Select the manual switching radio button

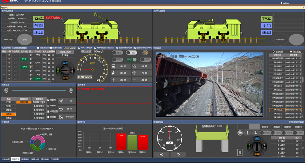(x=273, y=52)
